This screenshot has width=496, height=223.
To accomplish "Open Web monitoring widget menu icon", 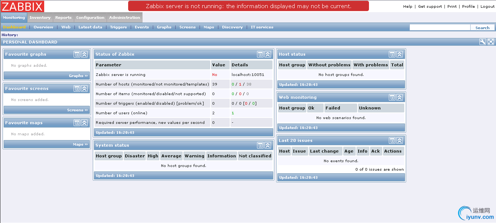I will coord(392,97).
